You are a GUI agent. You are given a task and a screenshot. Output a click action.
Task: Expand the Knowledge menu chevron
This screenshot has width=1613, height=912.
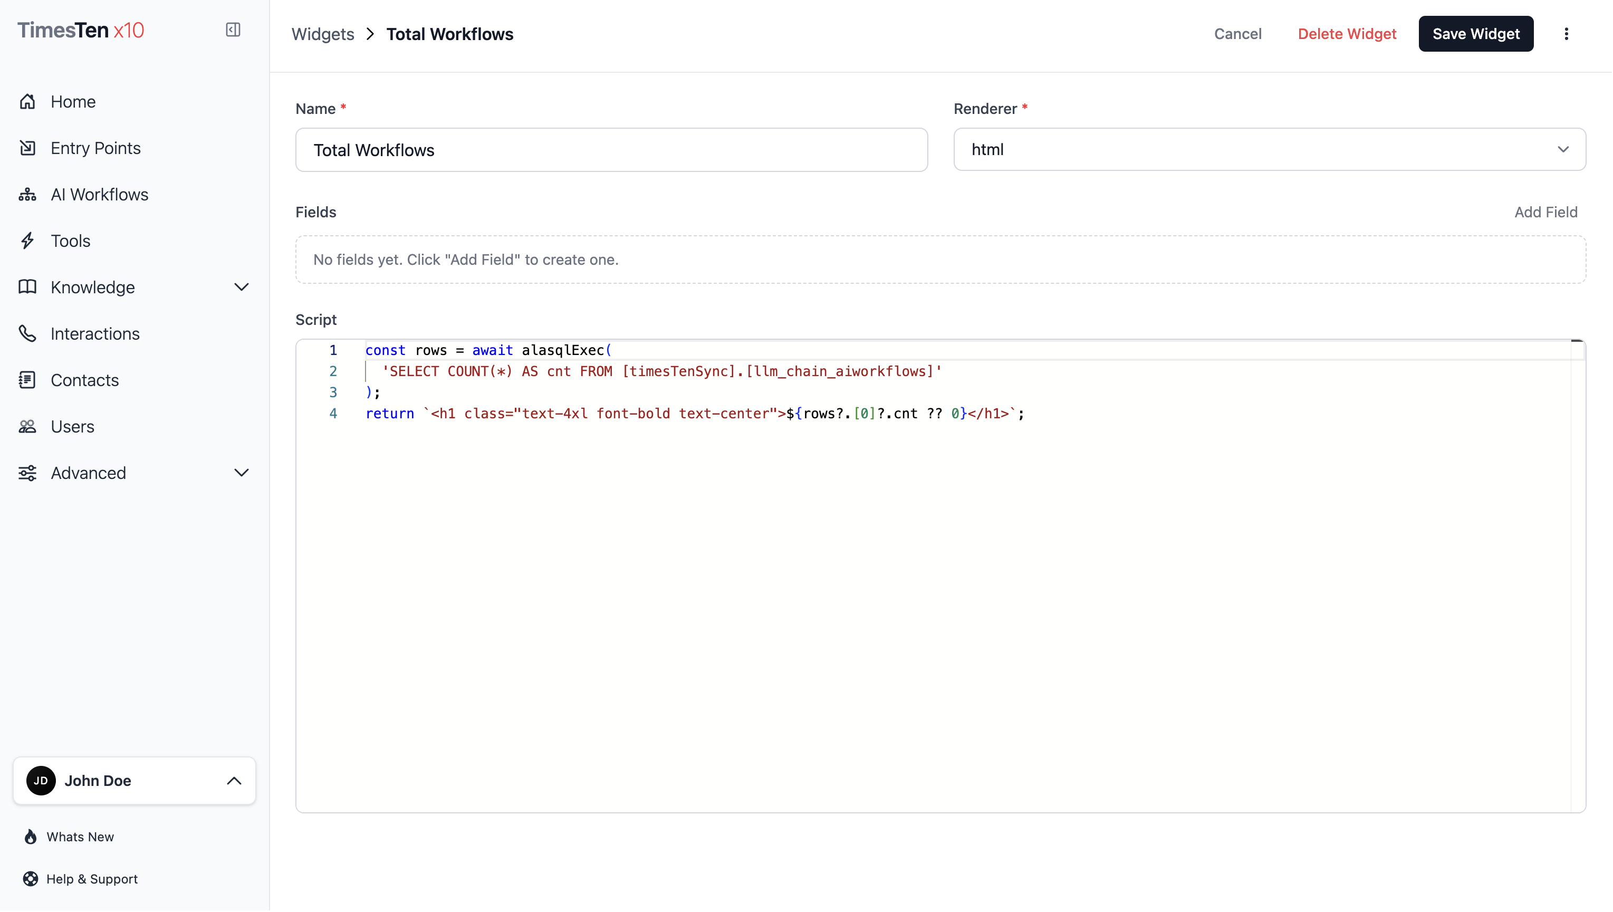pyautogui.click(x=241, y=287)
